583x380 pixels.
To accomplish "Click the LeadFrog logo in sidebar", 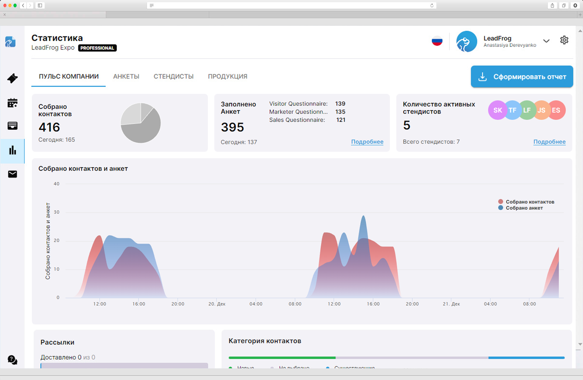I will tap(10, 42).
